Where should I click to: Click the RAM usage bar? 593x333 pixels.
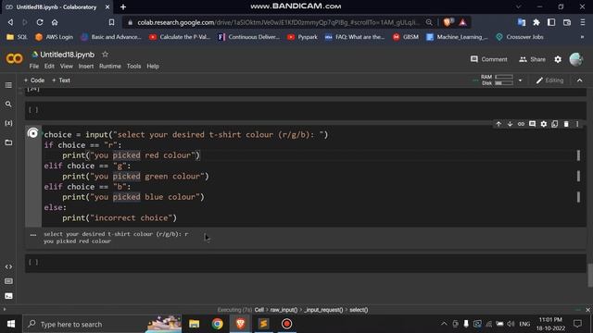click(x=504, y=77)
